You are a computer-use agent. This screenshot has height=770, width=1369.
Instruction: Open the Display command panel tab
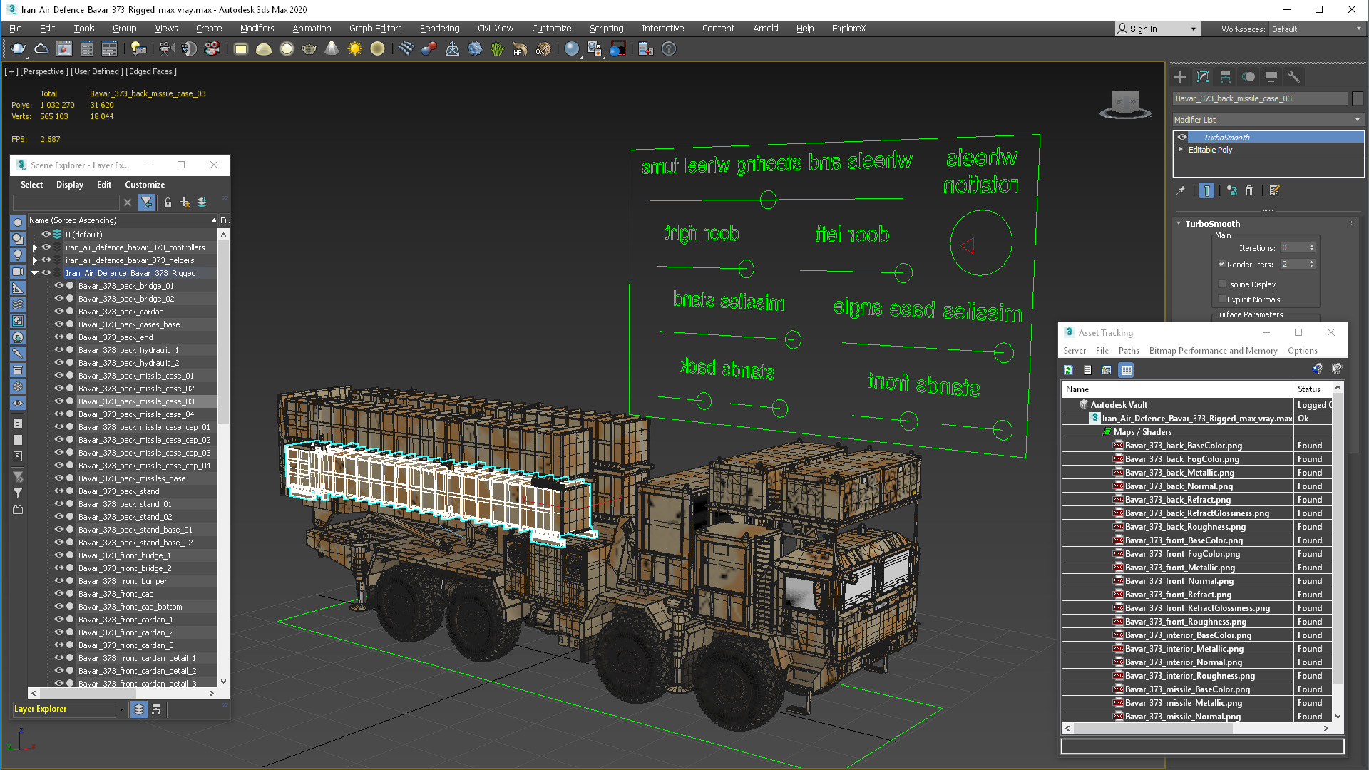coord(1271,77)
